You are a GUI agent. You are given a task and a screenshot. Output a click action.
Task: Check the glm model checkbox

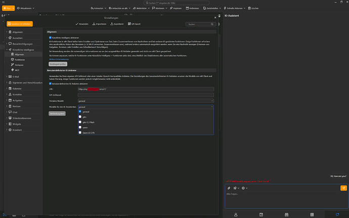pos(80,117)
